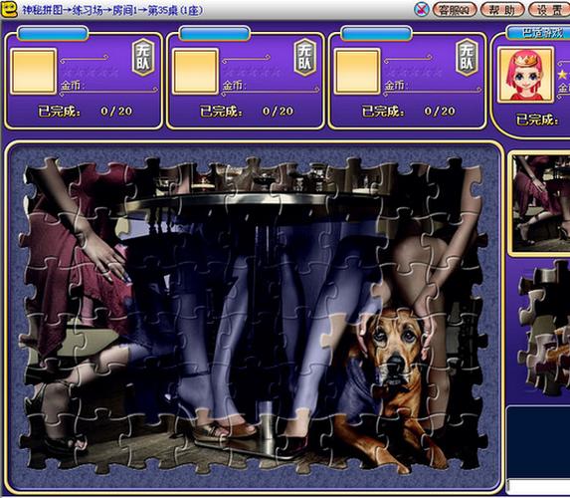Viewport: 570px width, 498px height.
Task: Open the 客服QQ customer service button
Action: [454, 10]
